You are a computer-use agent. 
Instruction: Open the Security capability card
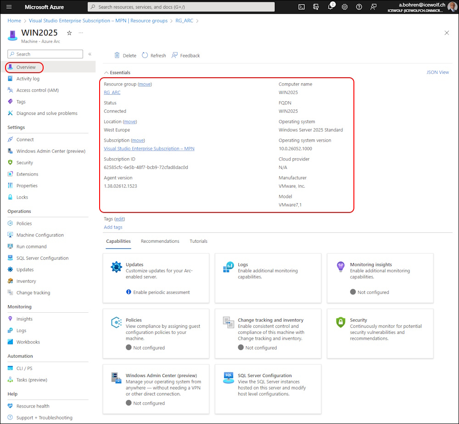click(380, 333)
